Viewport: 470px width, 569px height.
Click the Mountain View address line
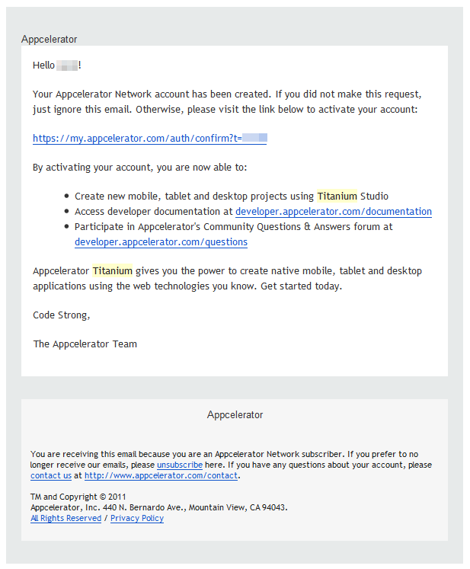tap(158, 507)
